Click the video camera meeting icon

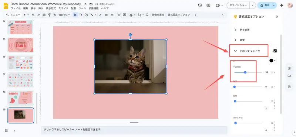[218, 5]
